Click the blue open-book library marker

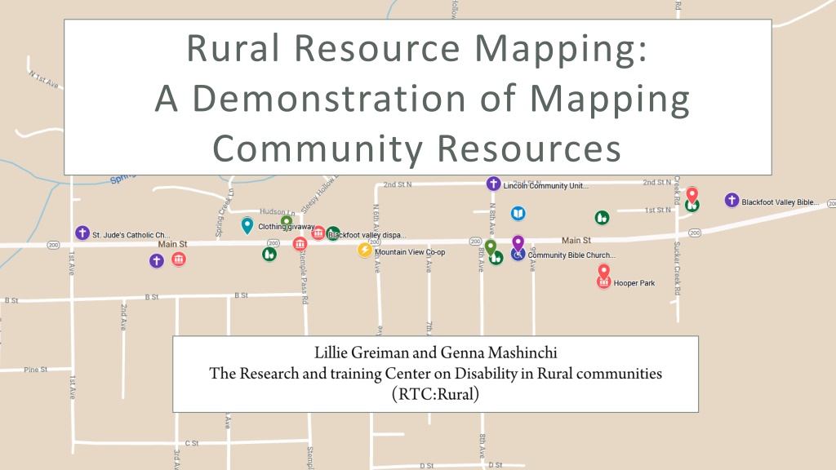[518, 214]
